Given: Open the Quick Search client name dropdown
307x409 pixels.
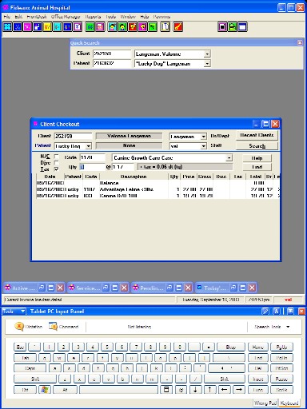Looking at the screenshot, I should pyautogui.click(x=207, y=54).
